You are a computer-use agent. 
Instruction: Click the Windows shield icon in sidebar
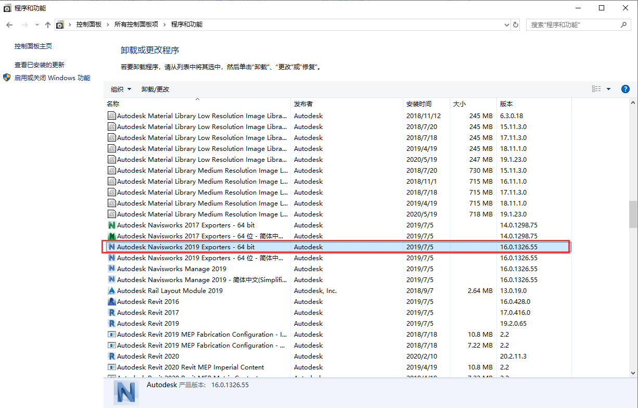pyautogui.click(x=7, y=78)
